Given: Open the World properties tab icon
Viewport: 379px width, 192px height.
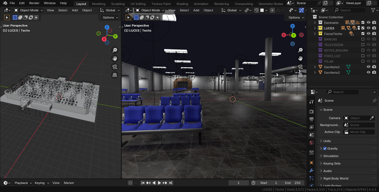Looking at the screenshot, I should coord(311,143).
